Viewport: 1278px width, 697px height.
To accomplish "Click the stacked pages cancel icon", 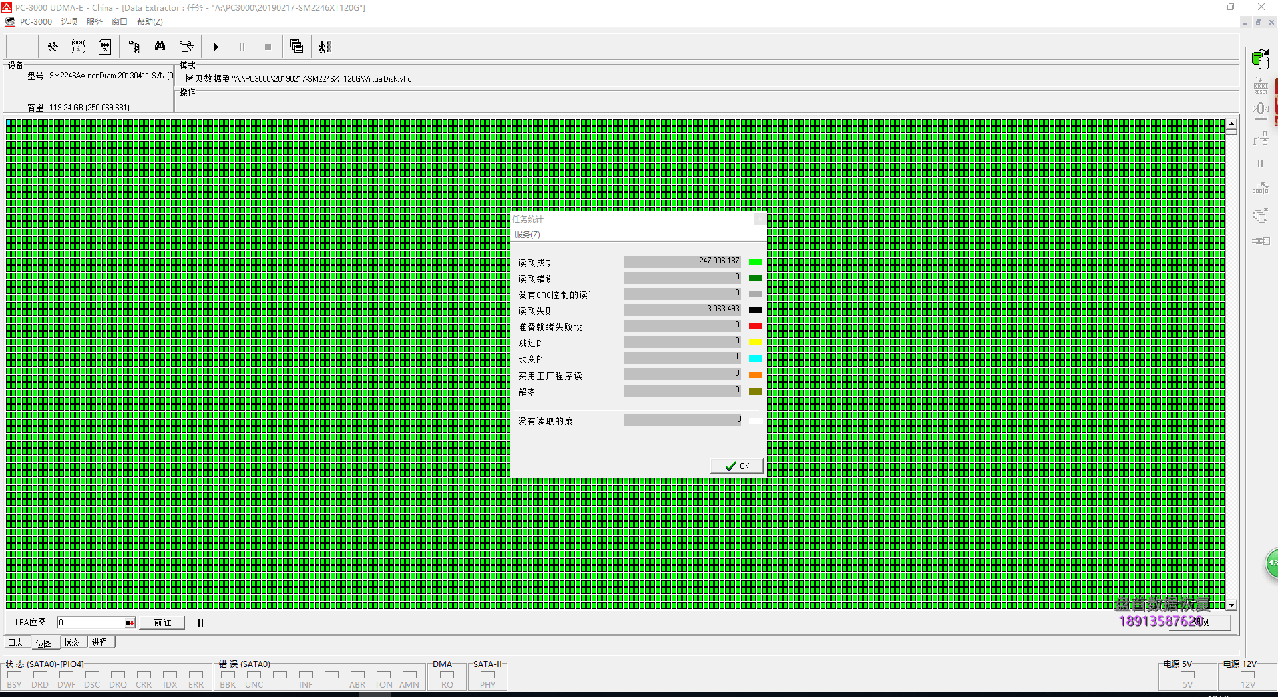I will pos(1260,215).
